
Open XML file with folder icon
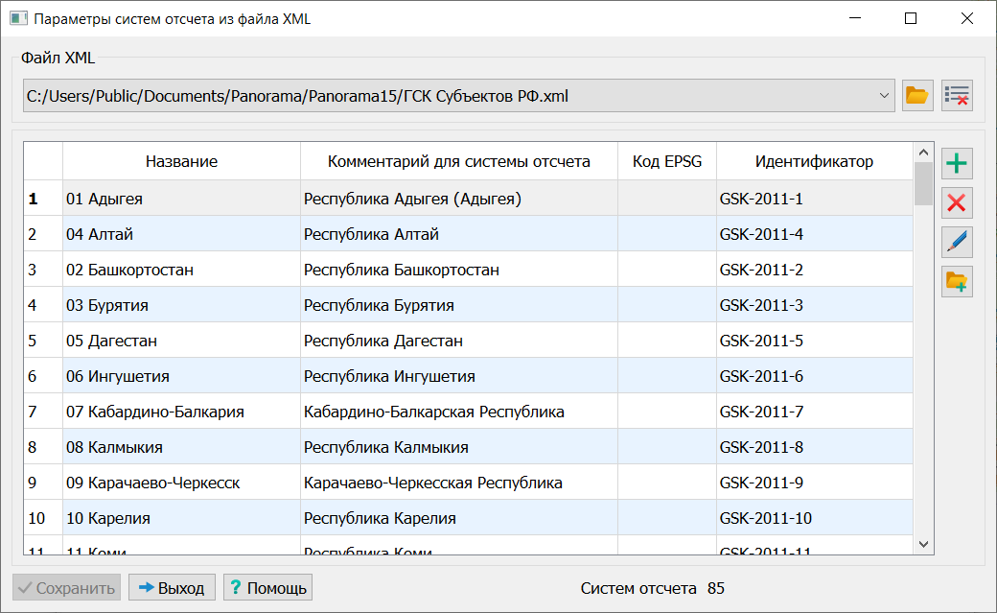(x=917, y=95)
